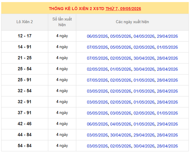Open 05/05/2026 in the 12 - 17 row
Screen dimensions: 190x154
[x=121, y=36]
